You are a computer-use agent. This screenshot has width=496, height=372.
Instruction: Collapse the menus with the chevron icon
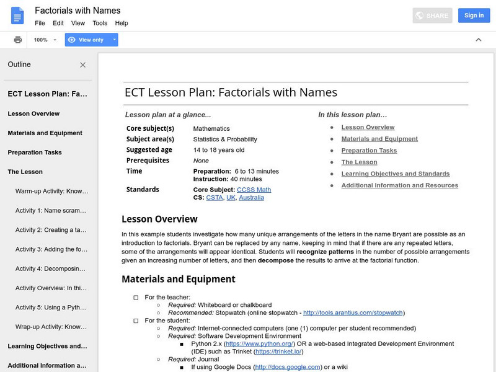(x=478, y=40)
